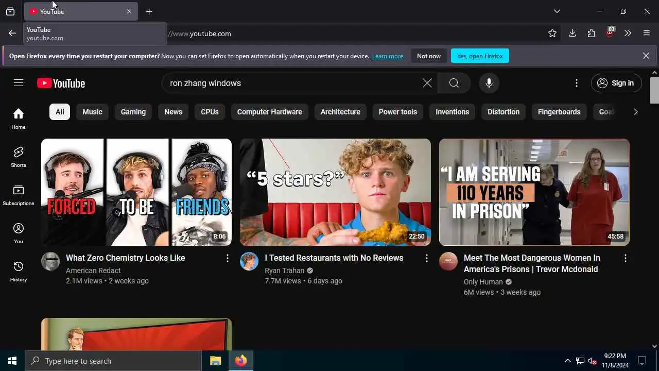Show more toolbar tools chevron
Viewport: 659px width, 371px height.
coord(628,33)
